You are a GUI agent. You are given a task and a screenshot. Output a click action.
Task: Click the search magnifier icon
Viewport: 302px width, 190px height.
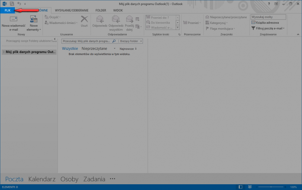point(114,41)
